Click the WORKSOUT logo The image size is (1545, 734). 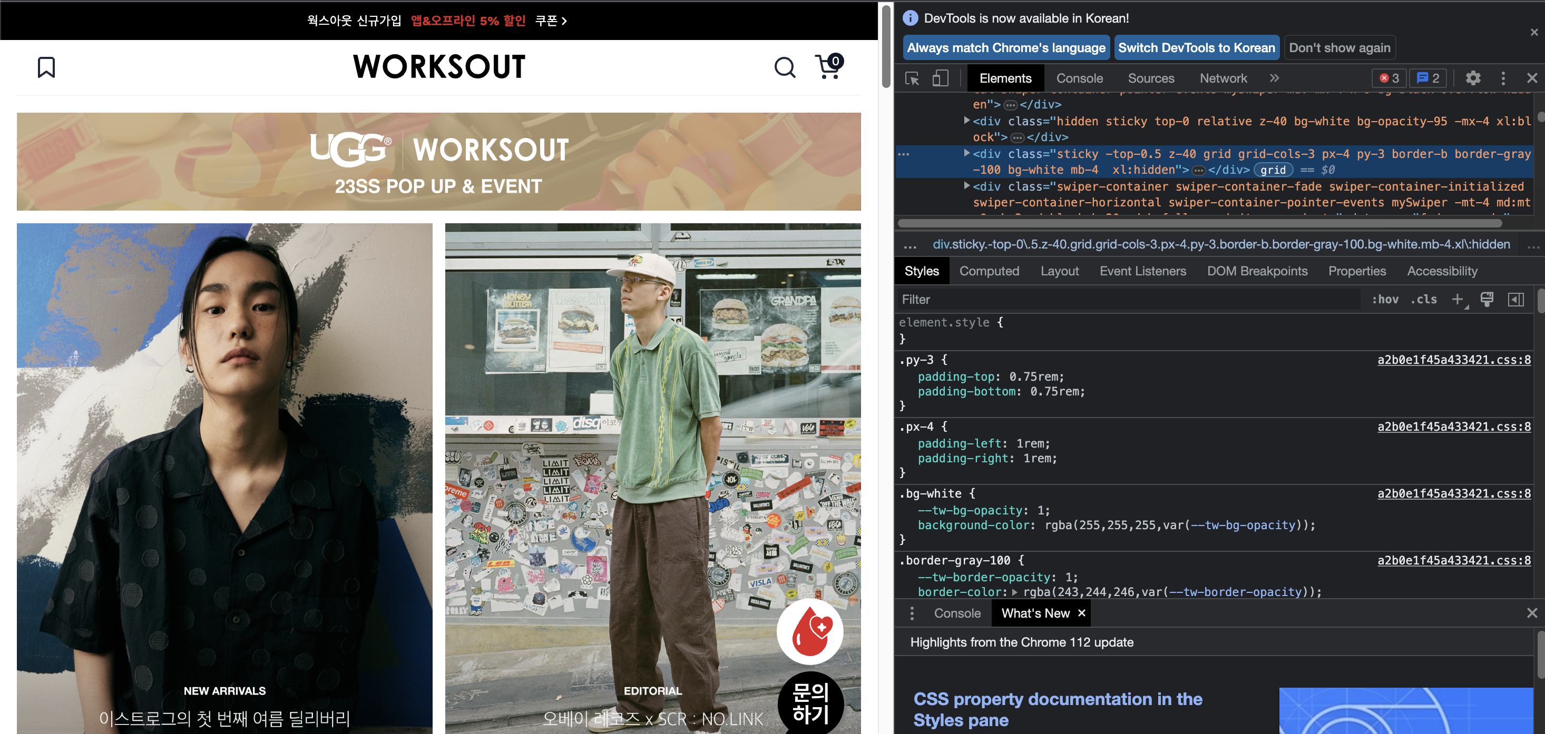pos(439,67)
